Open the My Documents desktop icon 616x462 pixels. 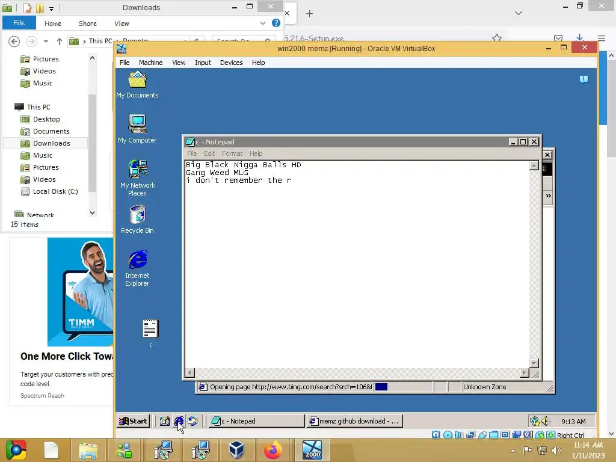(x=137, y=84)
